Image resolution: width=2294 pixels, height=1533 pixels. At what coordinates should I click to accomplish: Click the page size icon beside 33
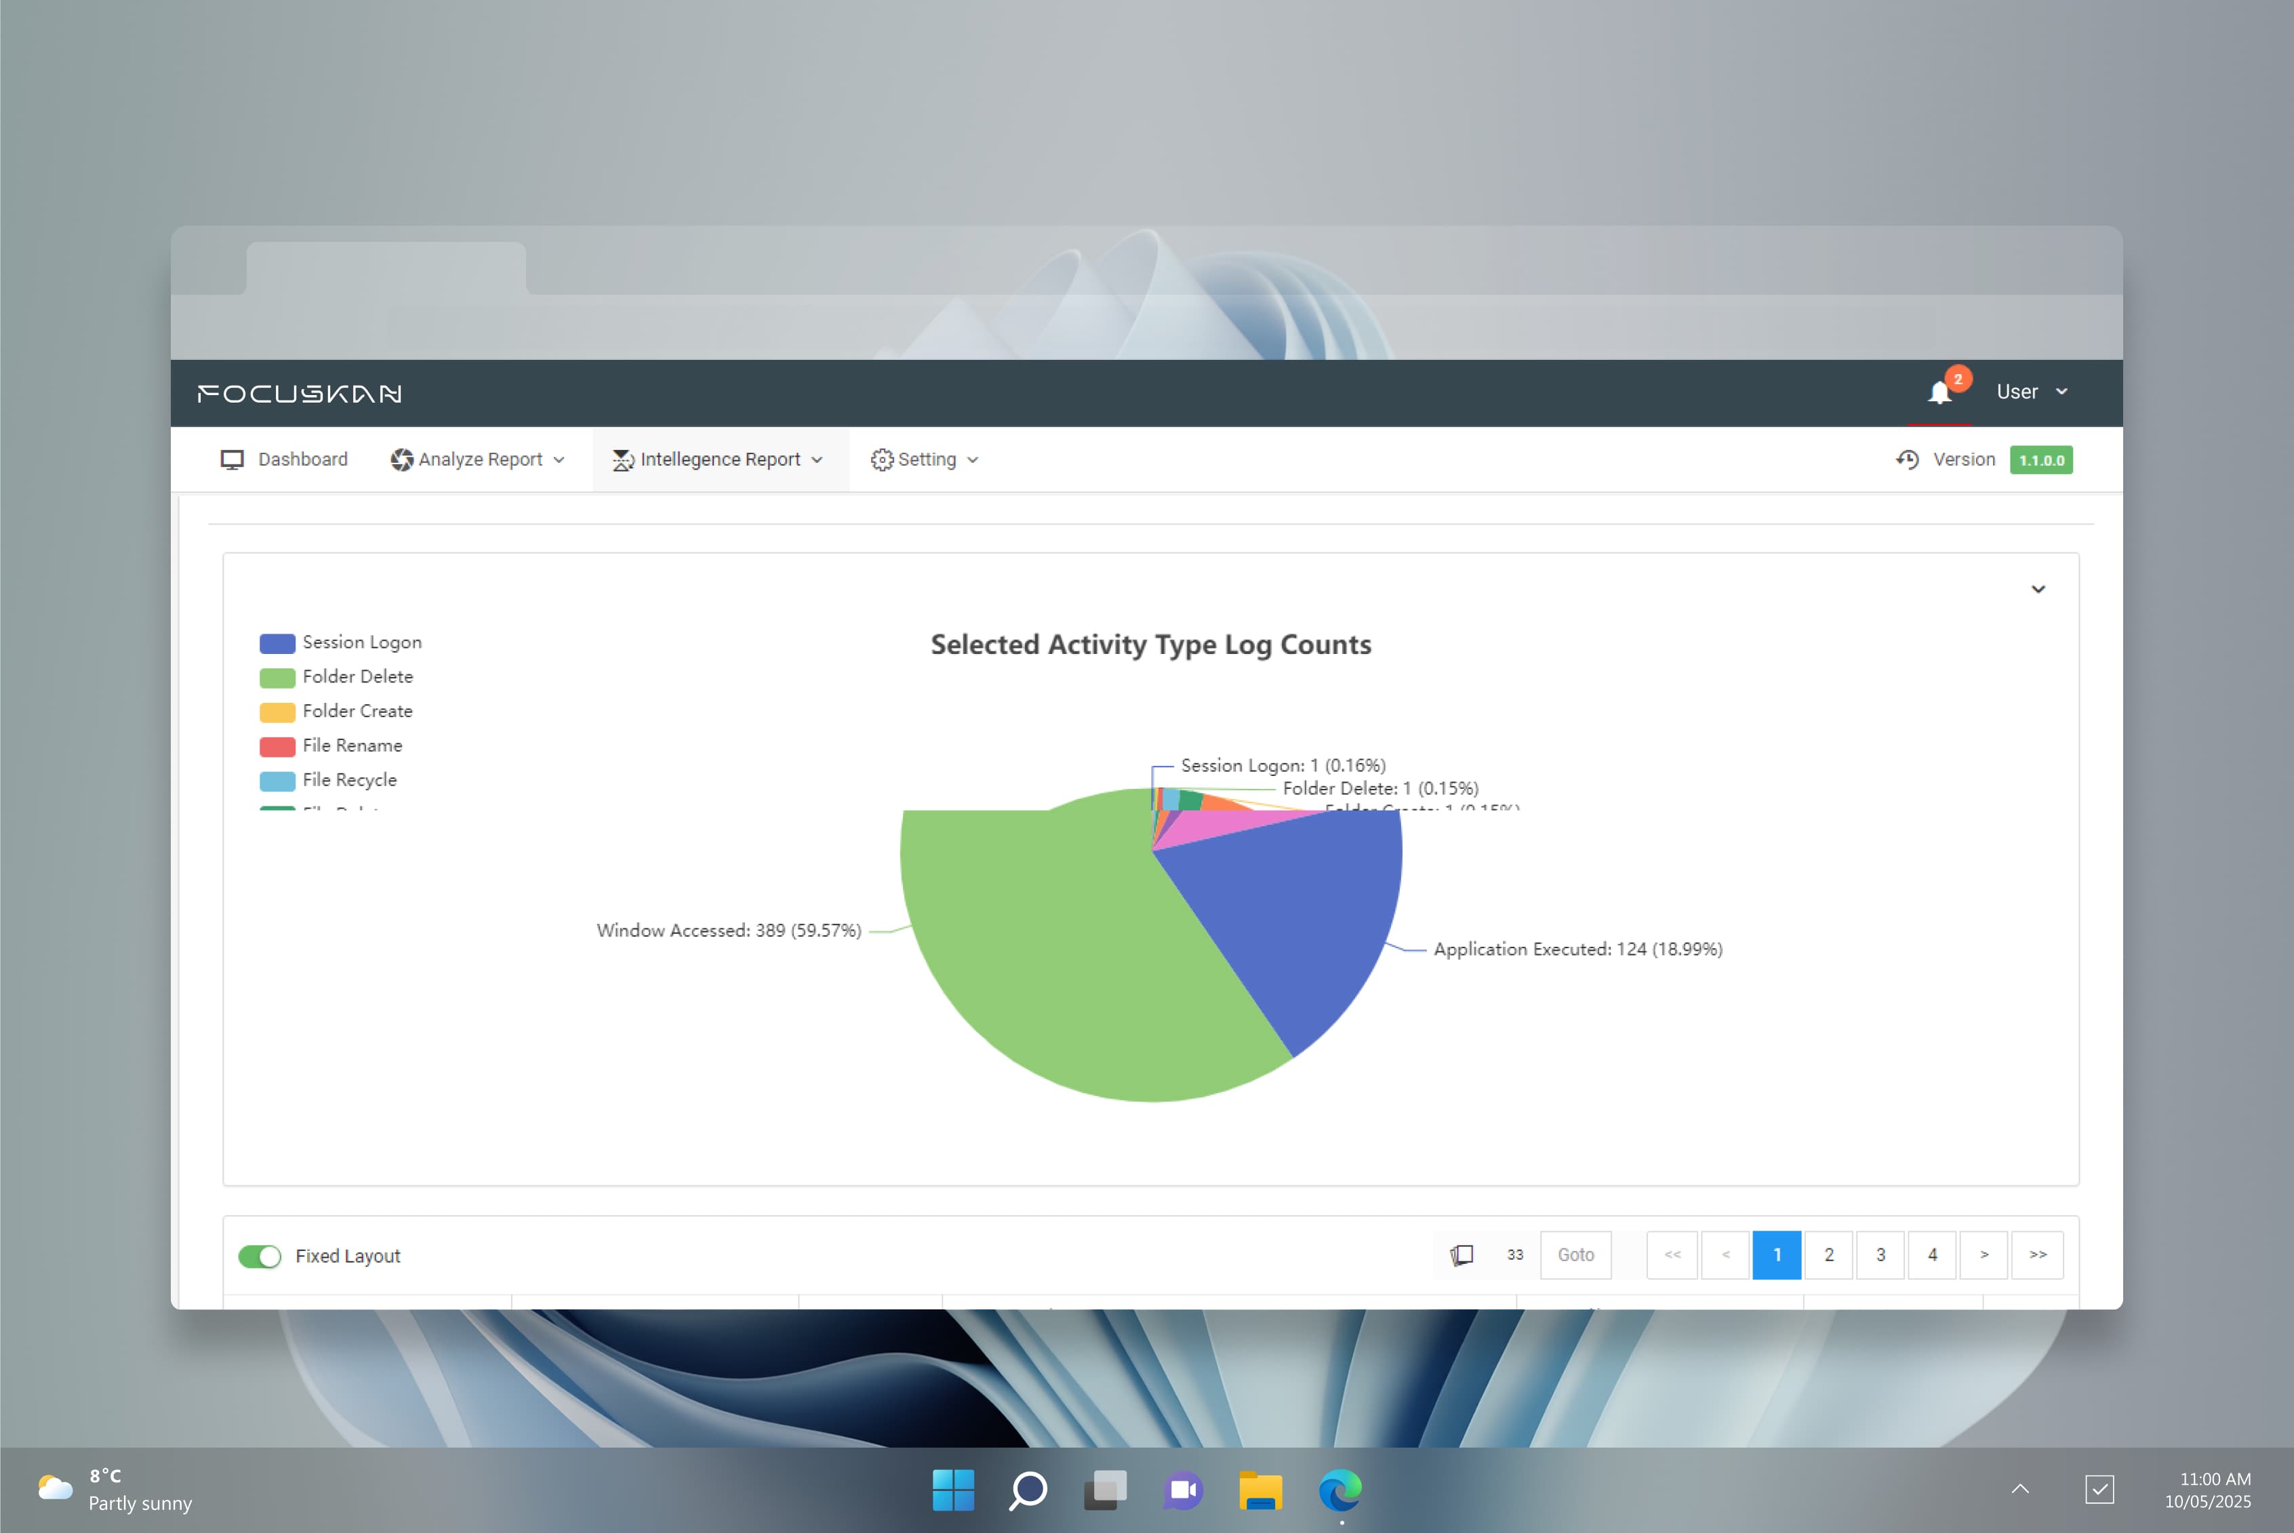(1462, 1254)
